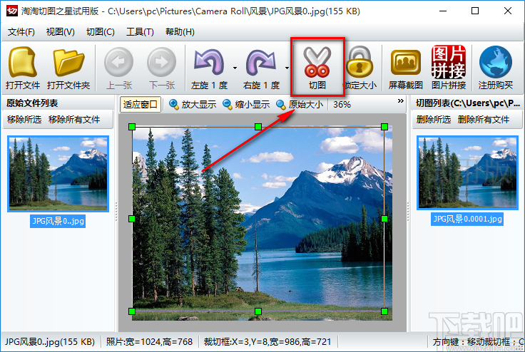Open folder with 打开文件夹 icon
This screenshot has width=525, height=352.
click(68, 68)
